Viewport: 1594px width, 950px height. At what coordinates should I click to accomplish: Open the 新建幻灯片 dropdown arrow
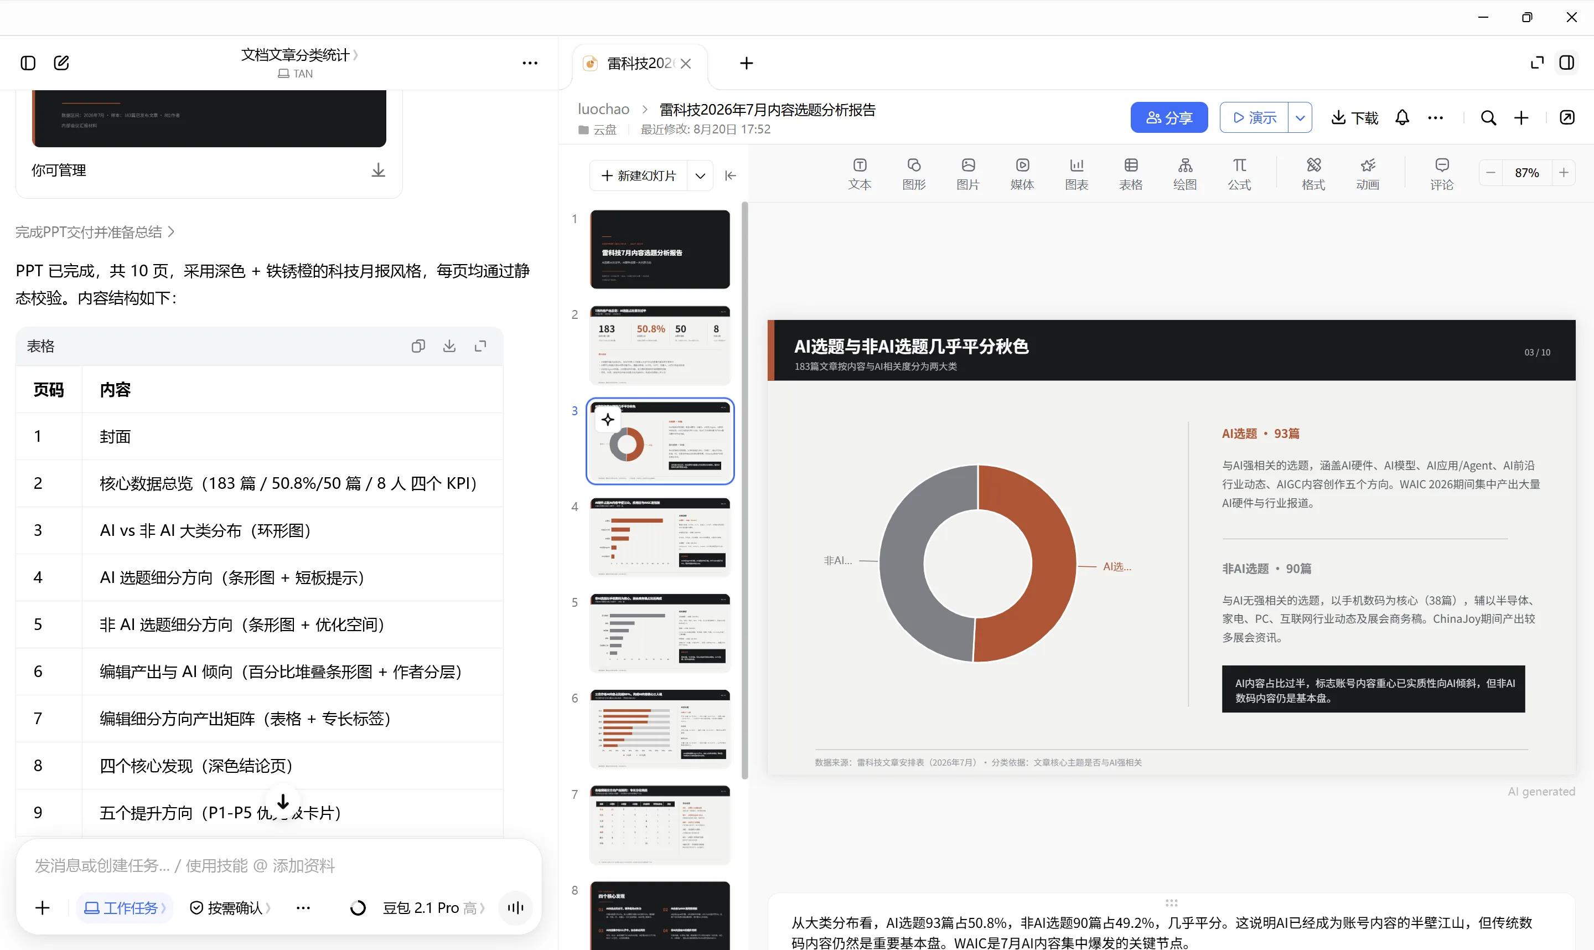700,175
